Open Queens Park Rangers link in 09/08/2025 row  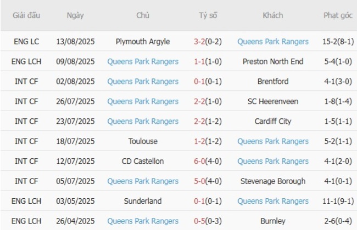pyautogui.click(x=143, y=61)
